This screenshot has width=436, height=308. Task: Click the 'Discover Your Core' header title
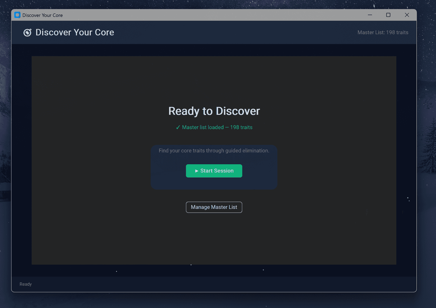(x=75, y=33)
